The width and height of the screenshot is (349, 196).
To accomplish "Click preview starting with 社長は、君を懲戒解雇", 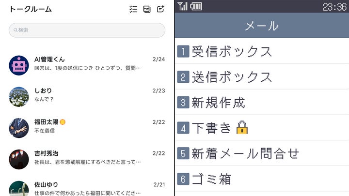I will 87,162.
